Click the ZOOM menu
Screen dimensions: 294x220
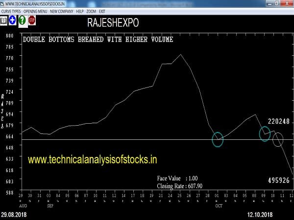[x=91, y=11]
